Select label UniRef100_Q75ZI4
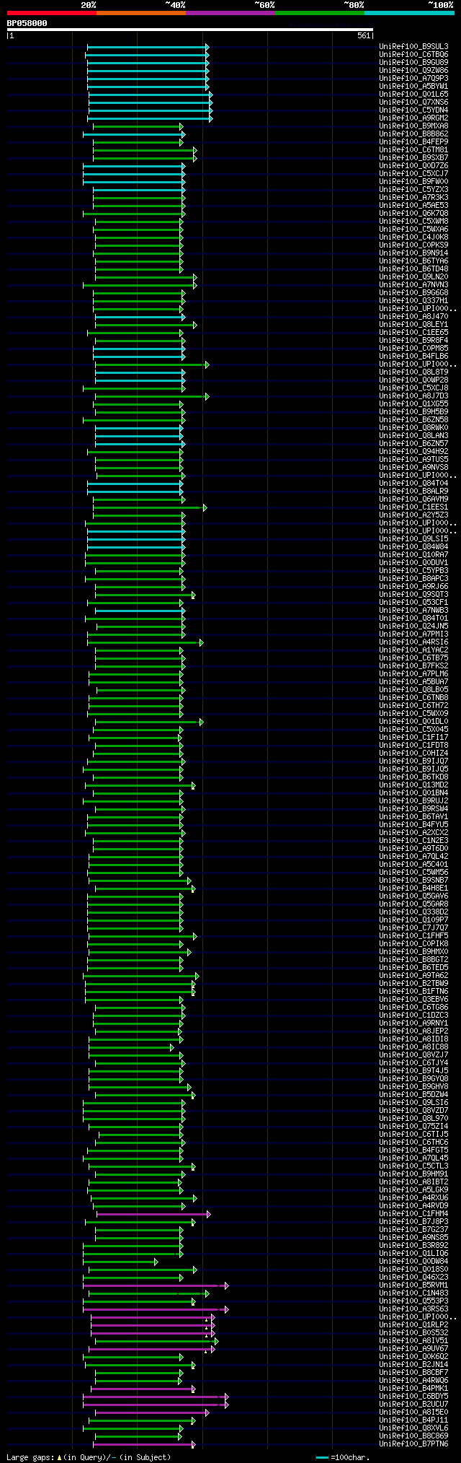461x1463 pixels. [x=413, y=1126]
